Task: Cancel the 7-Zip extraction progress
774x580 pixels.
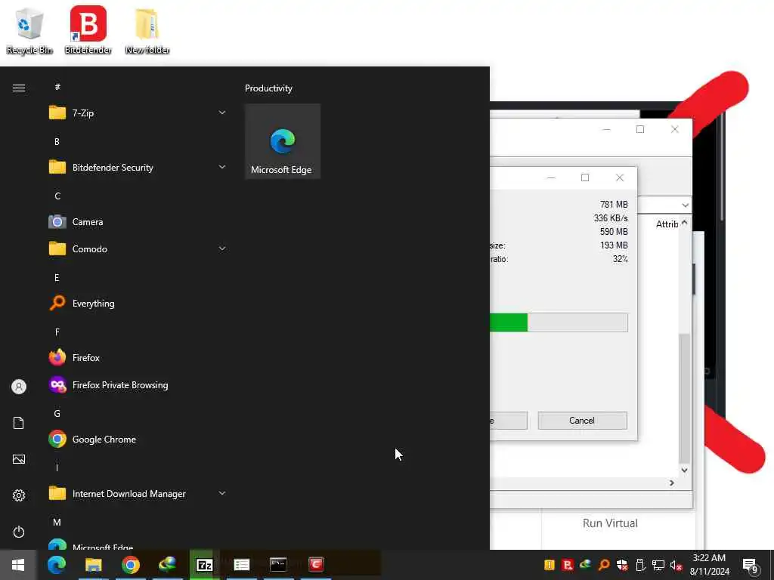Action: [583, 421]
